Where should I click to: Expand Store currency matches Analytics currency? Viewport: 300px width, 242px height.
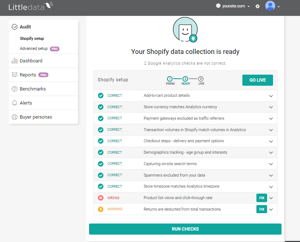271,107
